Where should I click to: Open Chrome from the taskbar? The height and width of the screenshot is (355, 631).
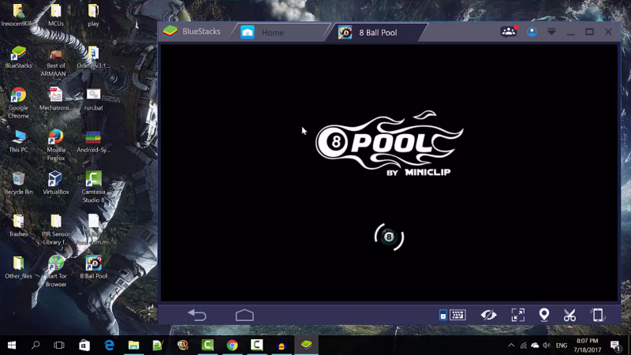point(232,346)
